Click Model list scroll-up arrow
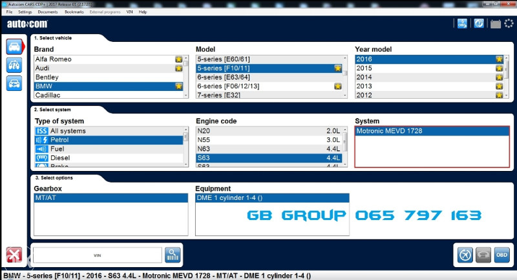This screenshot has width=517, height=280. [345, 58]
